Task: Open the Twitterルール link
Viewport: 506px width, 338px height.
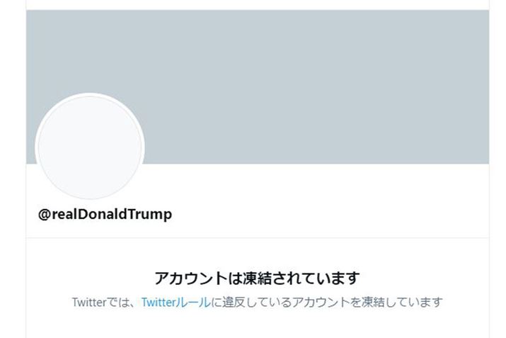Action: click(176, 302)
